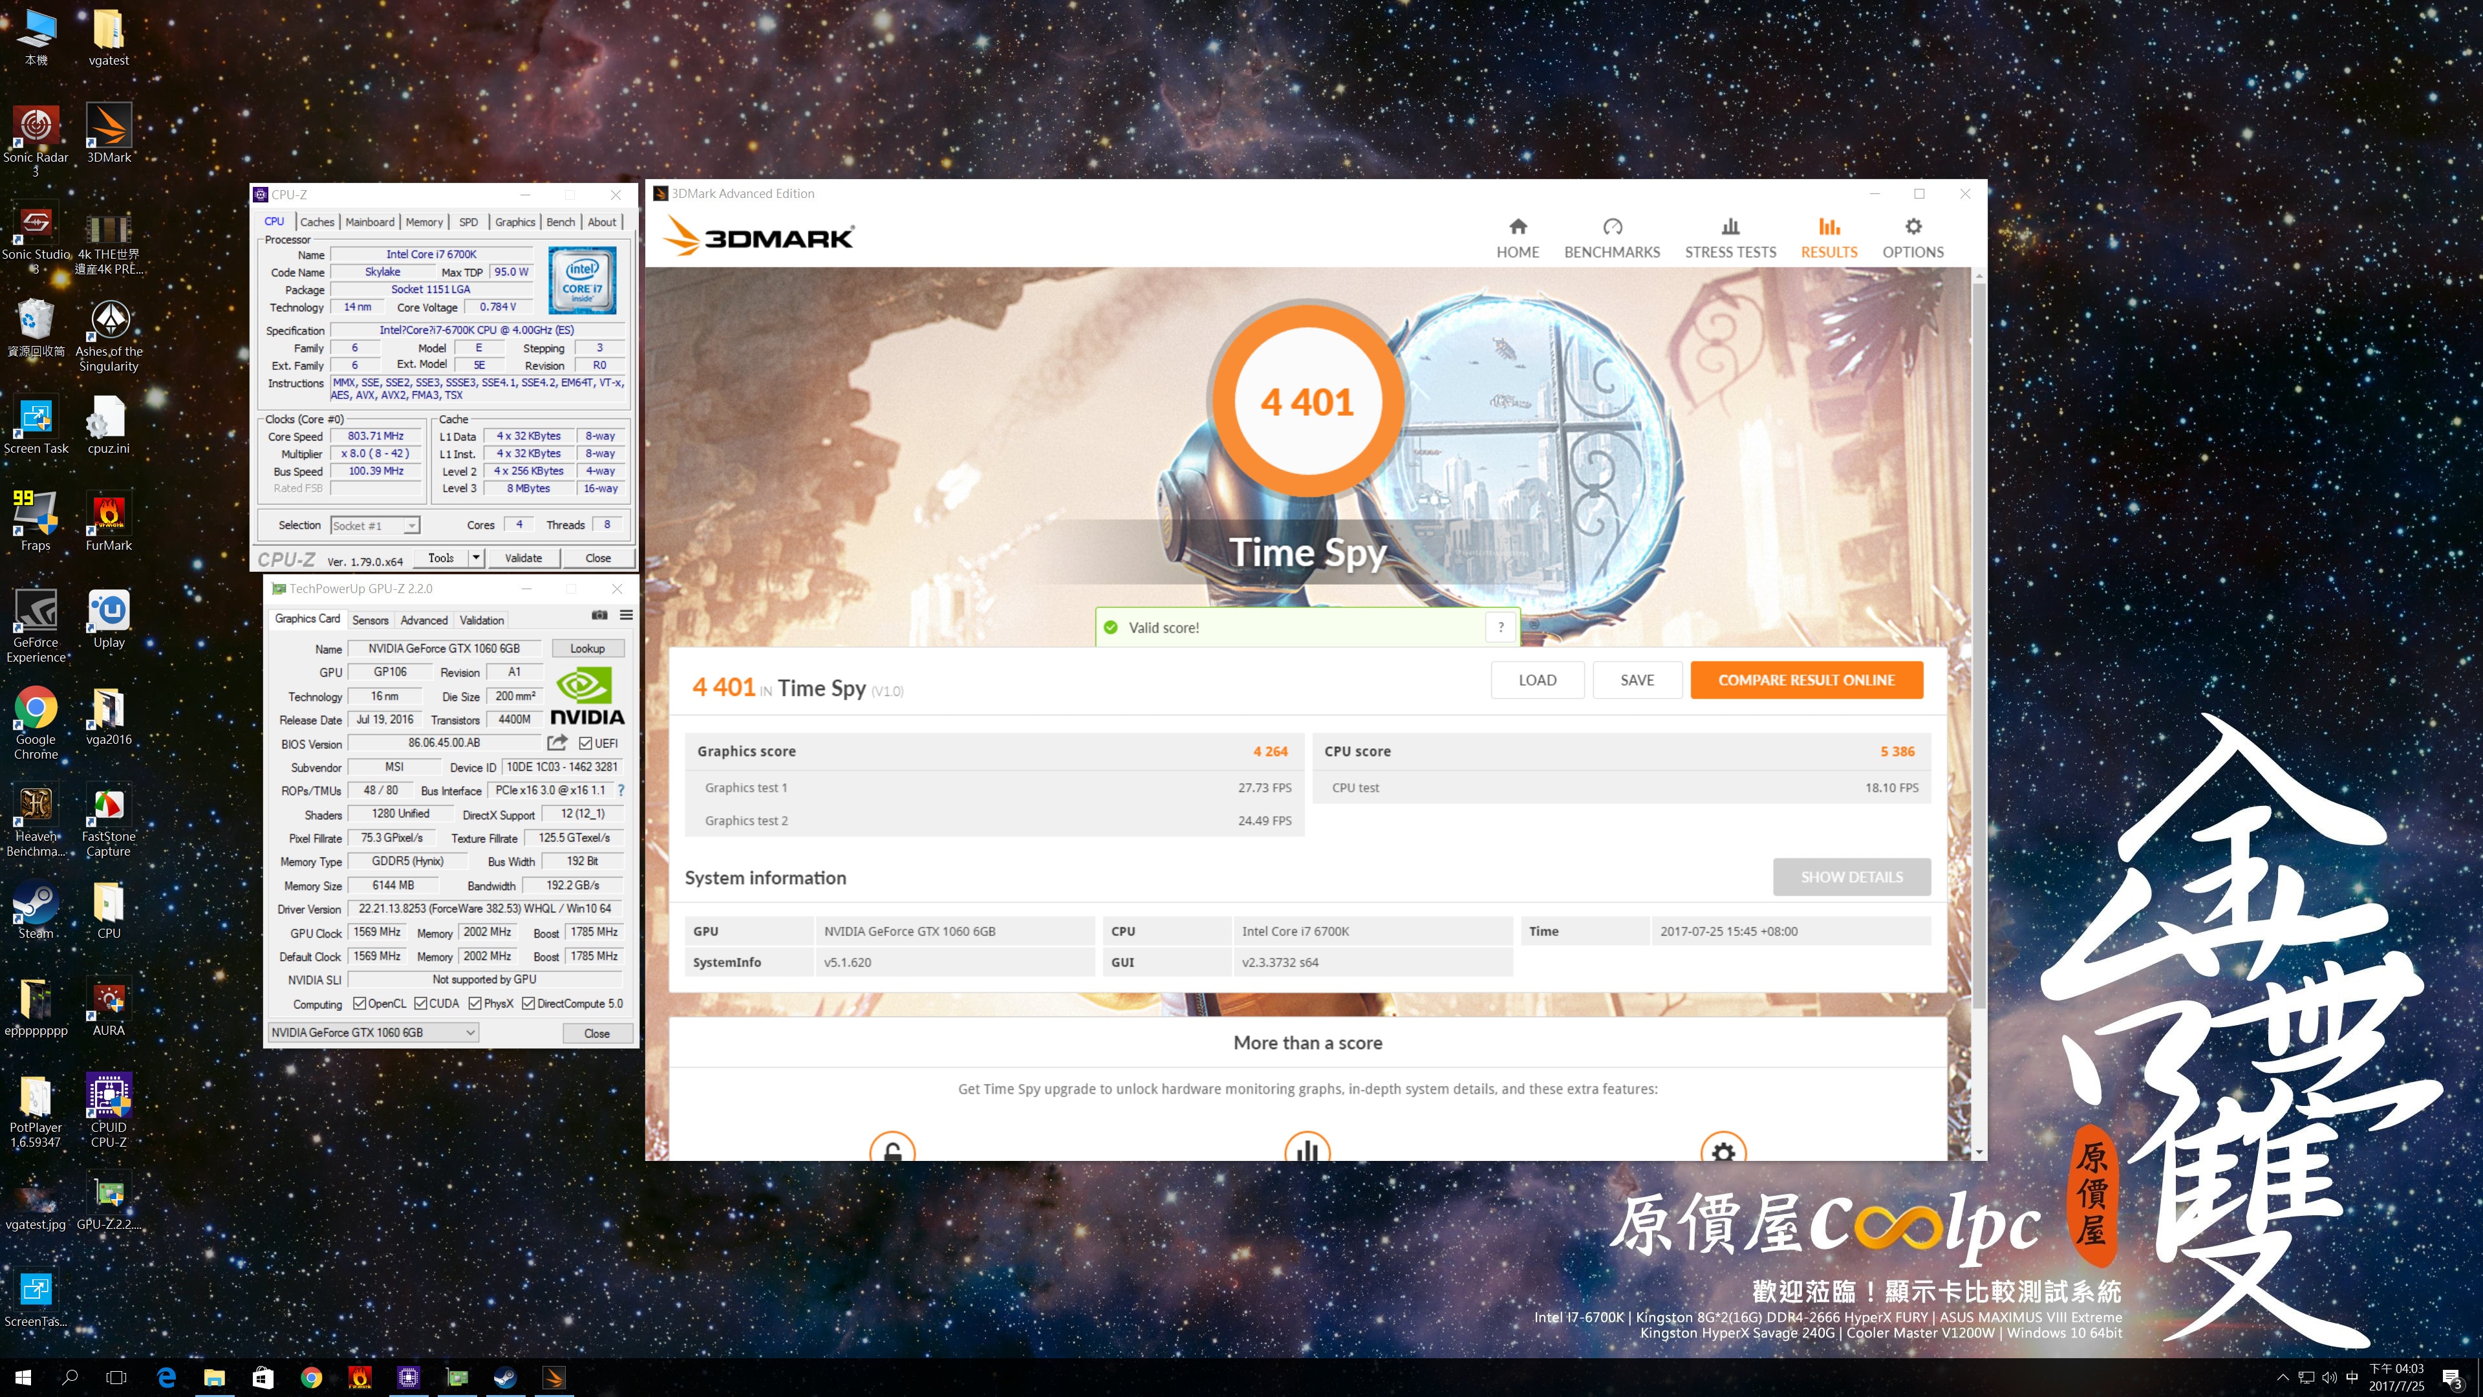This screenshot has height=1397, width=2483.
Task: Click SAVE result button in 3DMark
Action: coord(1637,680)
